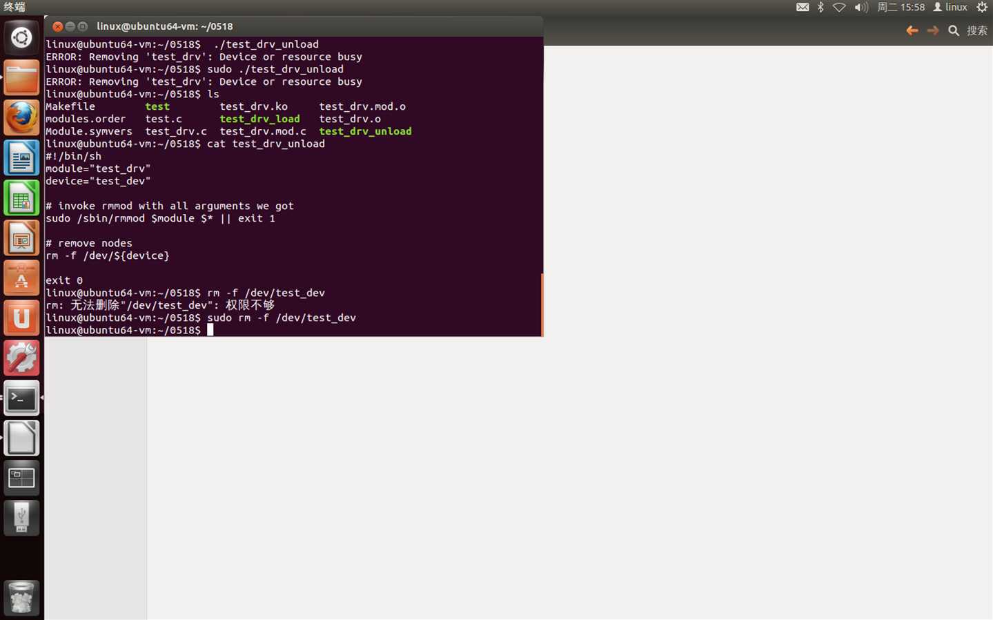The width and height of the screenshot is (993, 620).
Task: Open LibreOffice Calc spreadsheet
Action: (21, 197)
